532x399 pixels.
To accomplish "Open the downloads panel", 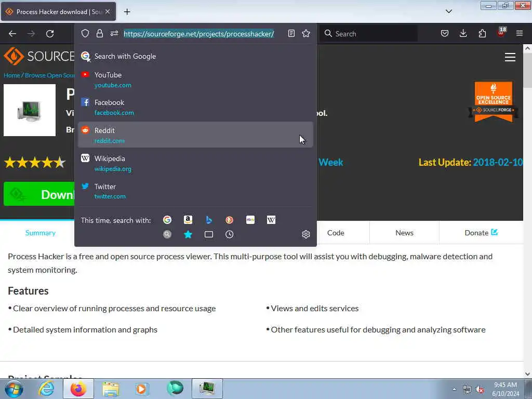I will point(463,33).
